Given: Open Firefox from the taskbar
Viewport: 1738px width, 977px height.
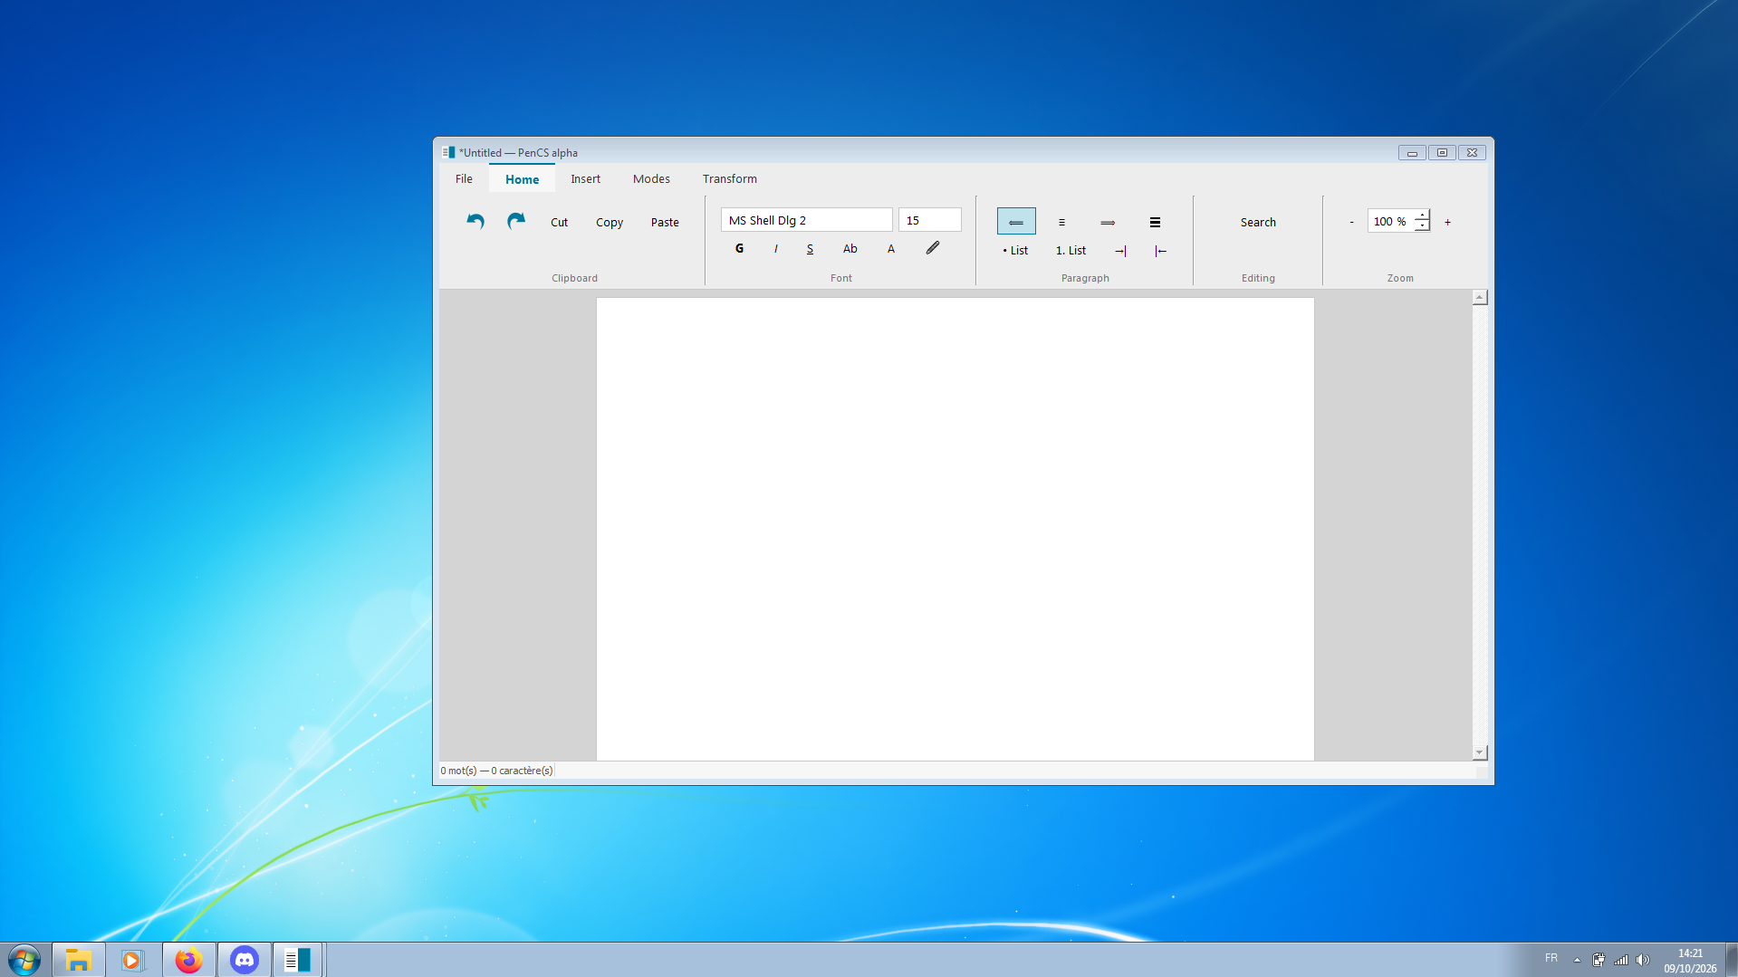Looking at the screenshot, I should point(189,960).
